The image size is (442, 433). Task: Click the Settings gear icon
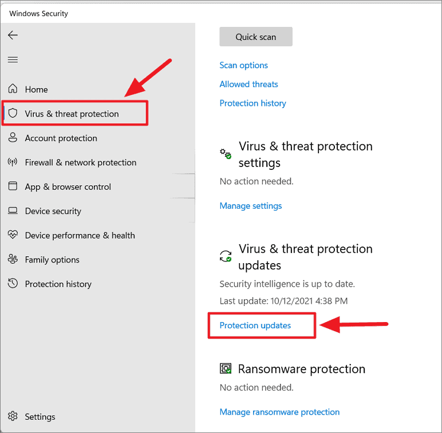pyautogui.click(x=13, y=416)
